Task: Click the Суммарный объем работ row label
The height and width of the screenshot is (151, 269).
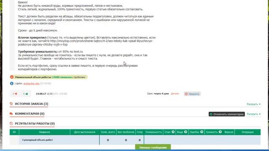Action: [37, 140]
